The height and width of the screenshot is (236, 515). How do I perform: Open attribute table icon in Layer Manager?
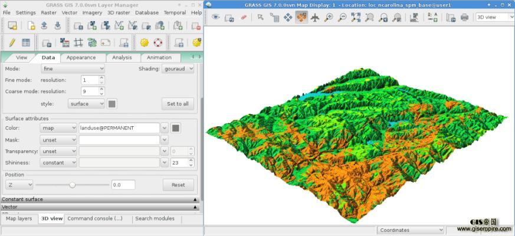(26, 42)
